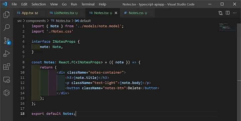The image size is (241, 121).
Task: Open the Run and Debug view
Action: click(6, 54)
